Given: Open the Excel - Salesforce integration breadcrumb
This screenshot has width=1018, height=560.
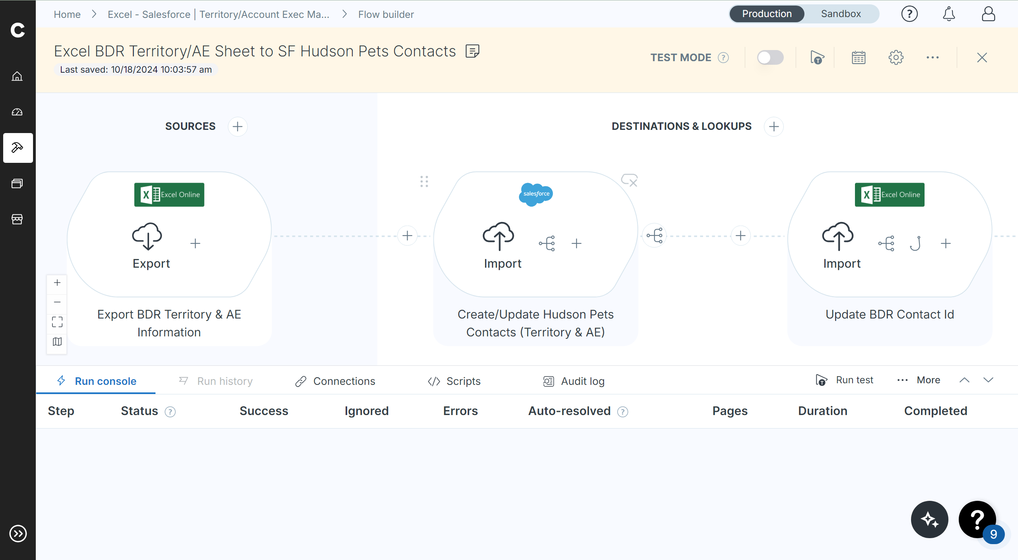Looking at the screenshot, I should [218, 14].
